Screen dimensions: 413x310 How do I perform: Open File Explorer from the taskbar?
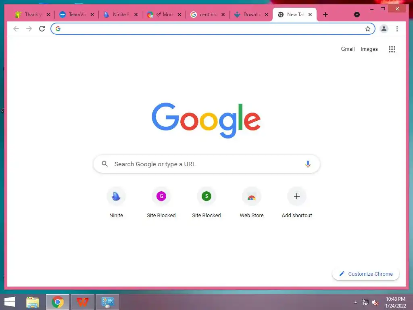click(33, 302)
